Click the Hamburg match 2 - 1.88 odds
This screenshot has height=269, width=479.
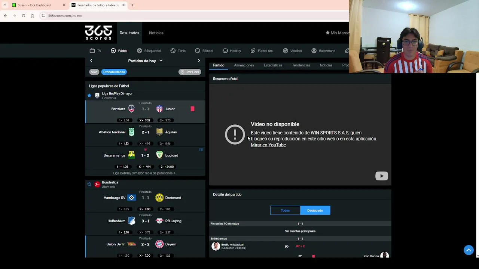pyautogui.click(x=165, y=209)
